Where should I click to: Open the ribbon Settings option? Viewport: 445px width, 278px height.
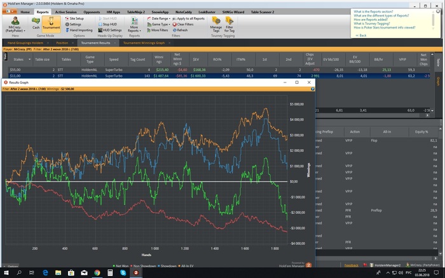click(x=73, y=24)
